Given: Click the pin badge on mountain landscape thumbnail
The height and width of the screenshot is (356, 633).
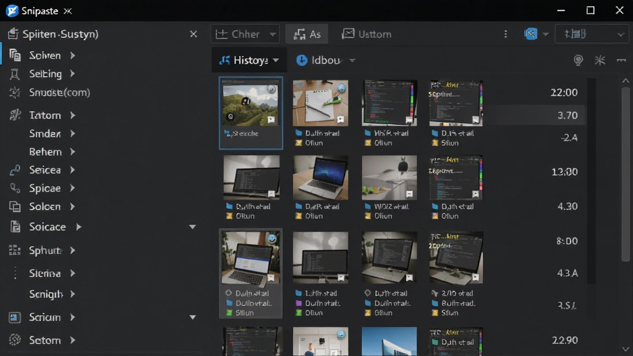Looking at the screenshot, I should (272, 89).
